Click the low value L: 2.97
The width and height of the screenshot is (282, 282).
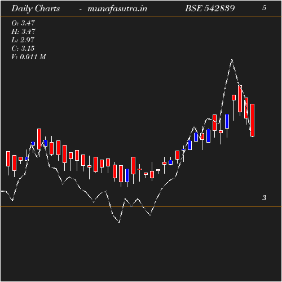(23, 40)
